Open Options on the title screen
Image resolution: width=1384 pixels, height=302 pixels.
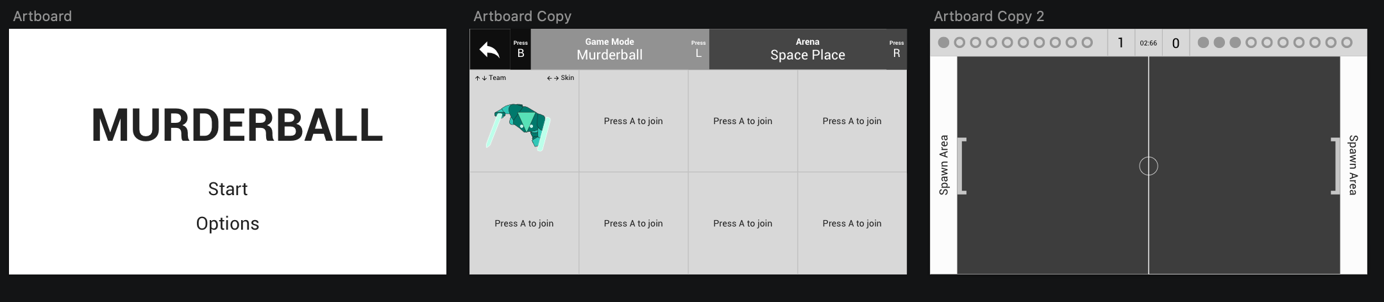click(228, 224)
